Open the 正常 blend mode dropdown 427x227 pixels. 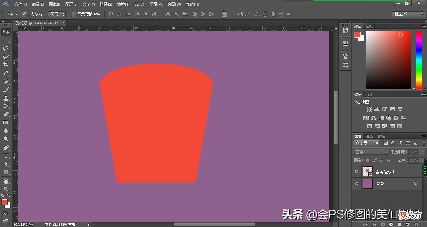click(371, 152)
